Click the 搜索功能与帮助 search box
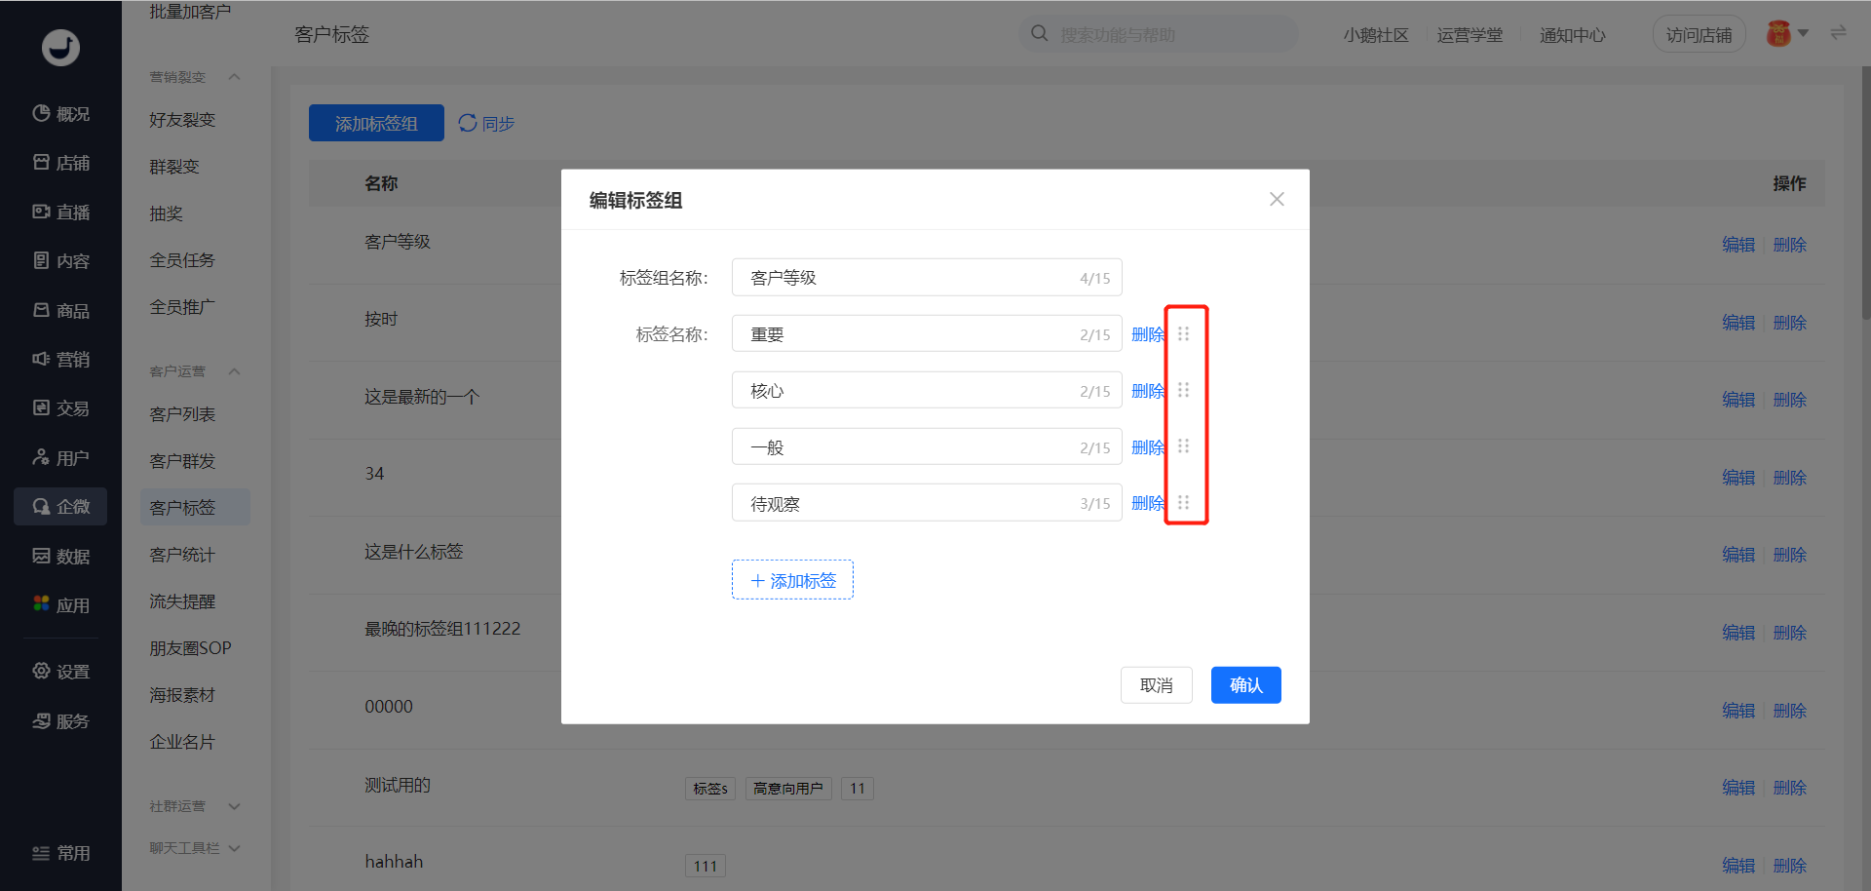This screenshot has height=891, width=1871. click(1160, 35)
